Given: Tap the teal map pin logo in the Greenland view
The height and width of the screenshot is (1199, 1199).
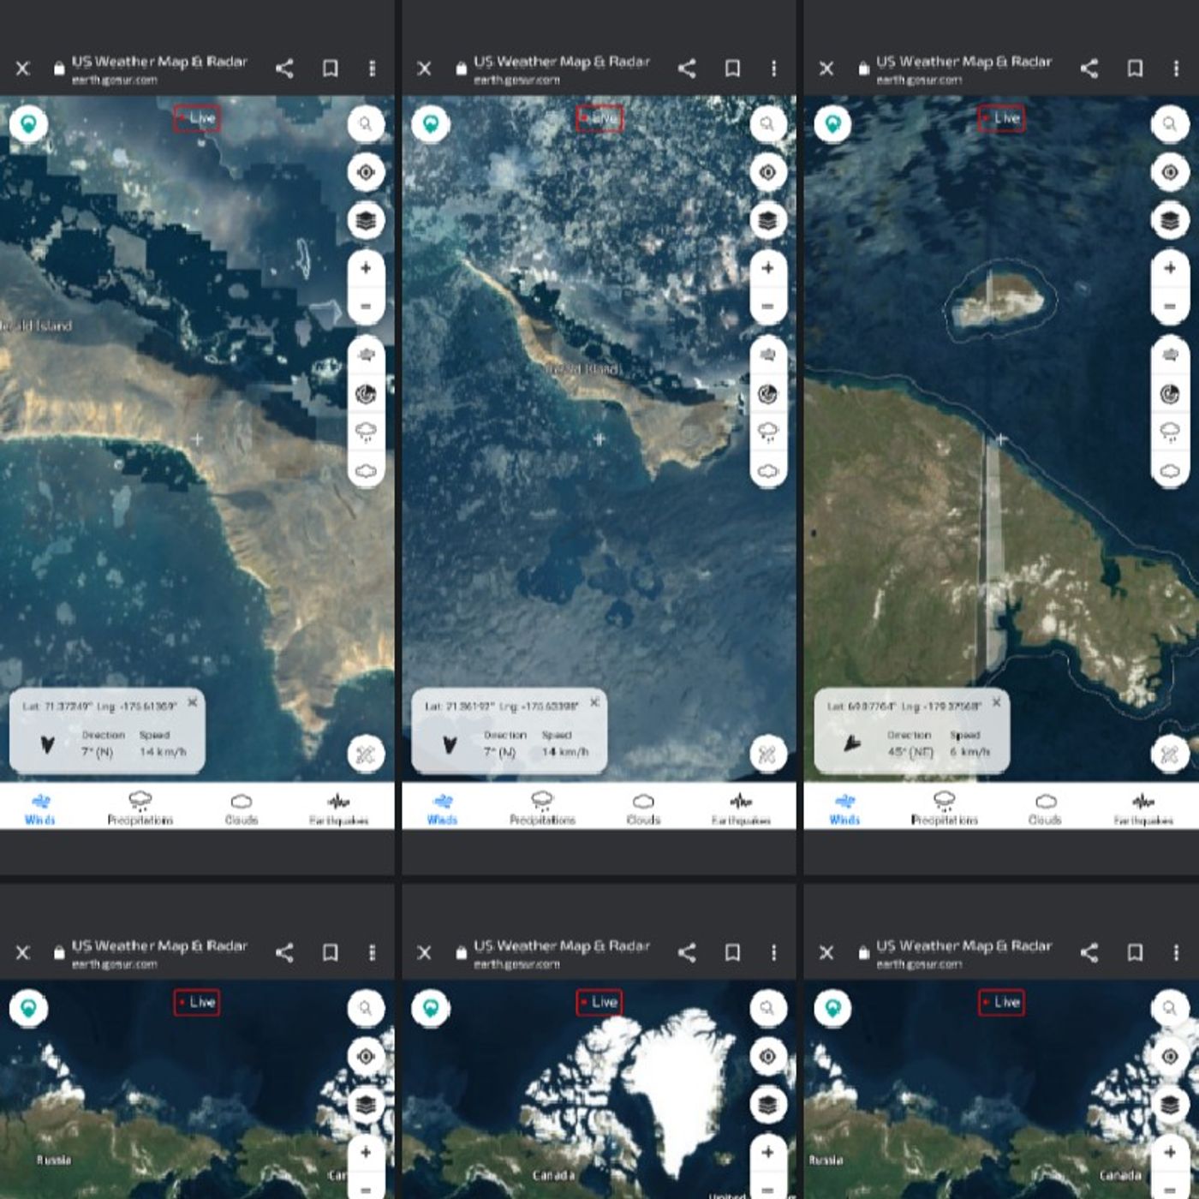Looking at the screenshot, I should [431, 1008].
